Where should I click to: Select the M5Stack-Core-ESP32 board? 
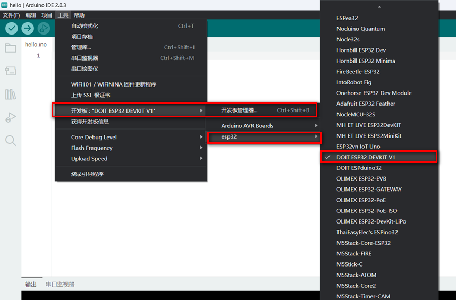pyautogui.click(x=379, y=243)
